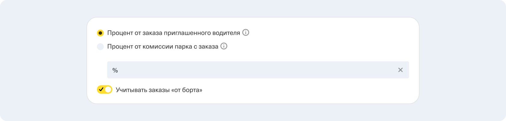Image resolution: width=506 pixels, height=121 pixels.
Task: Click the black dot of the selected radio button
Action: coord(100,33)
